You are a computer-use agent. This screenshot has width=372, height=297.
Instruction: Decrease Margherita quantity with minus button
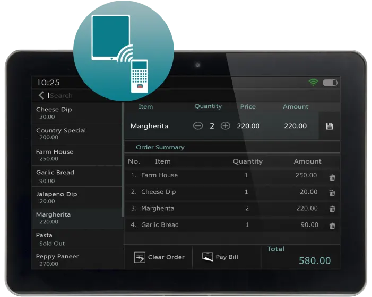click(x=198, y=125)
